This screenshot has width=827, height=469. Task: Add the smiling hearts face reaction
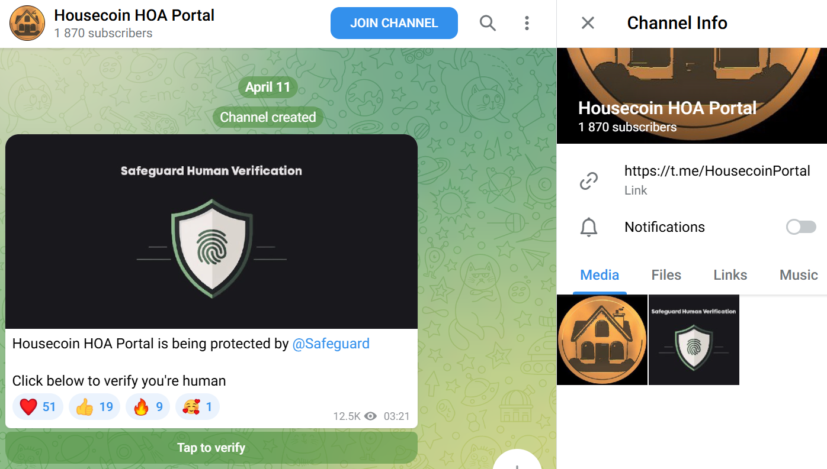pos(197,407)
